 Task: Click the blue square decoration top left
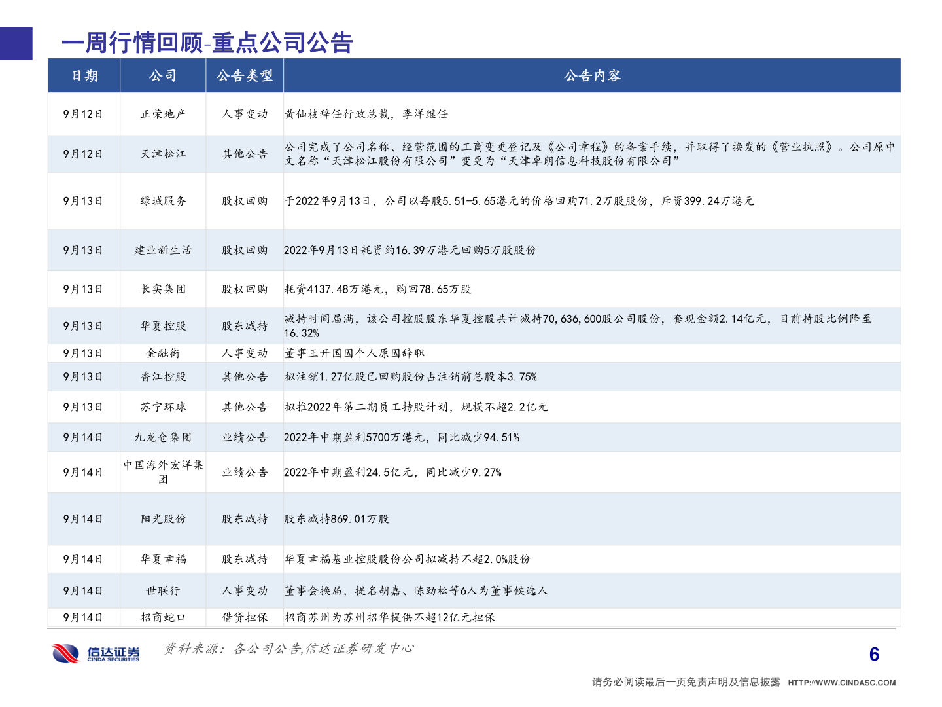15,43
